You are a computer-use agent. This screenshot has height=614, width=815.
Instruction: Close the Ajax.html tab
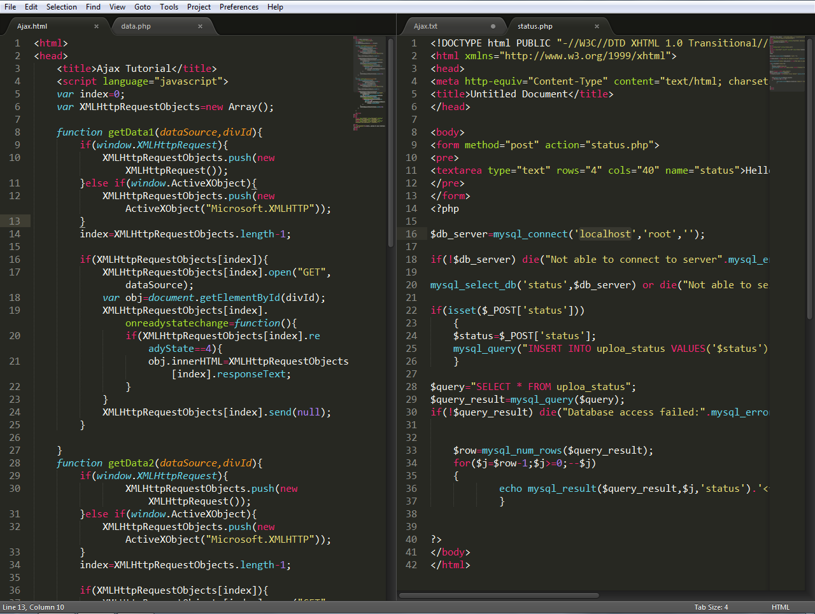[96, 26]
